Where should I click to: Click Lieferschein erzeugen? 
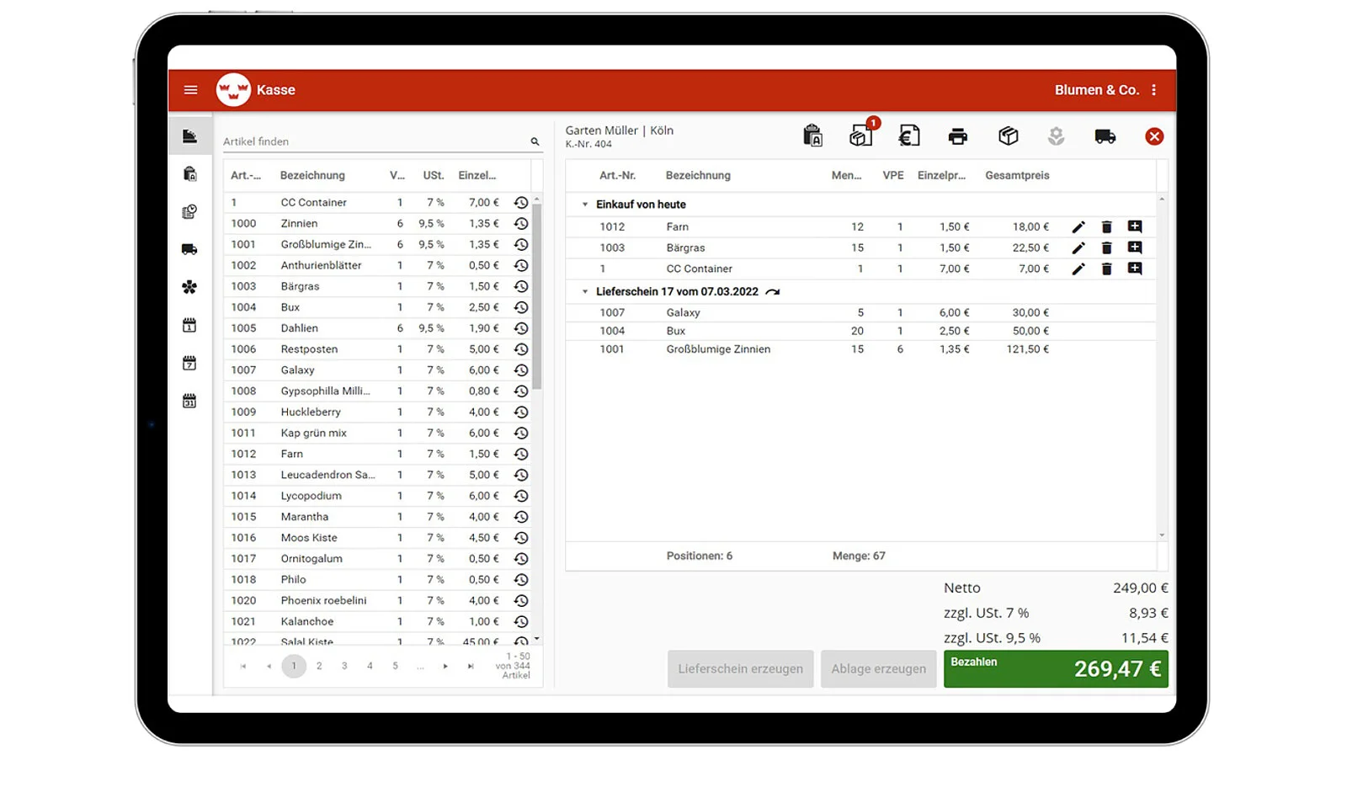(x=740, y=668)
